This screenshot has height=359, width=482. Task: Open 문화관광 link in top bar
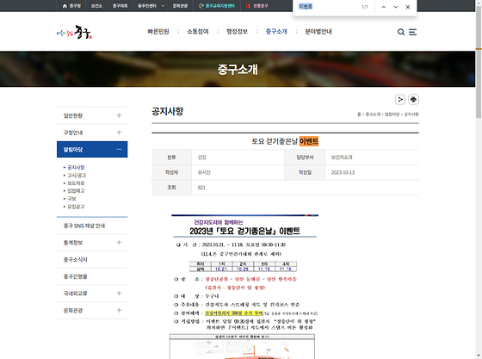pos(180,6)
